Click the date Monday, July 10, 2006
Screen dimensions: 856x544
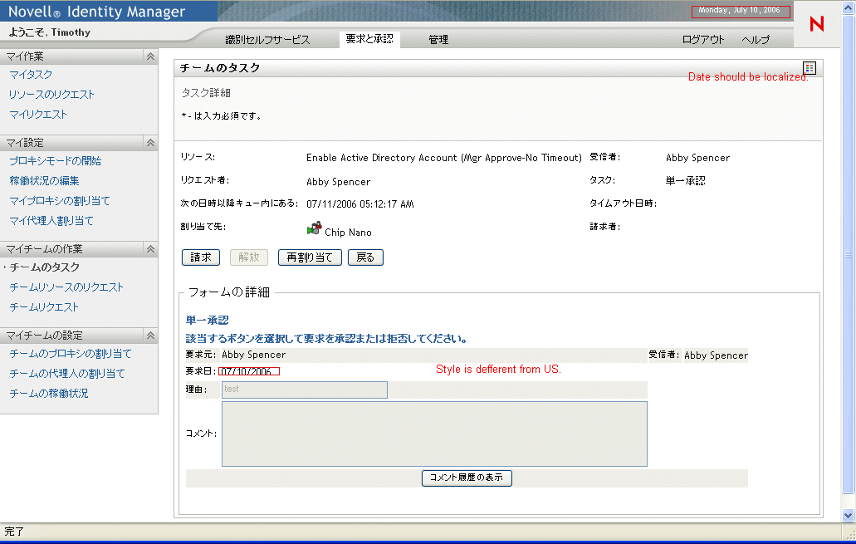pyautogui.click(x=739, y=10)
